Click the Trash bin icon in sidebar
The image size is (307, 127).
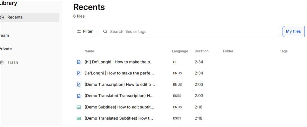[2, 63]
